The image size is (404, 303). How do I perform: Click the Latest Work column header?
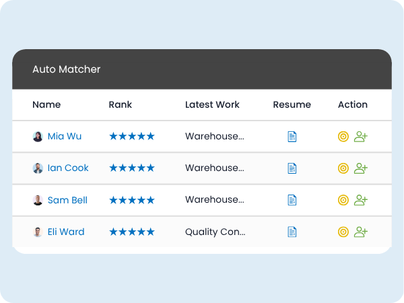[x=212, y=104]
